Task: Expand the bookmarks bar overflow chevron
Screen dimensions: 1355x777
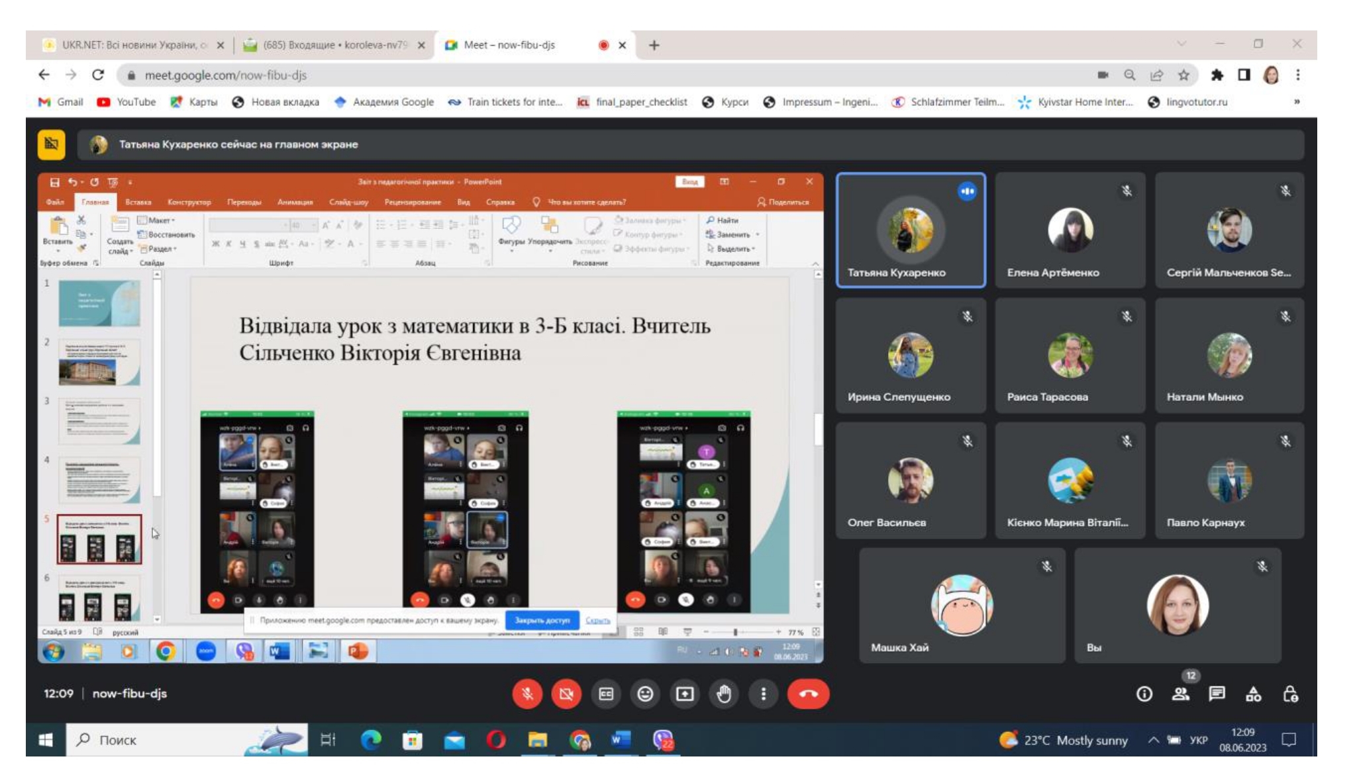Action: tap(1297, 101)
